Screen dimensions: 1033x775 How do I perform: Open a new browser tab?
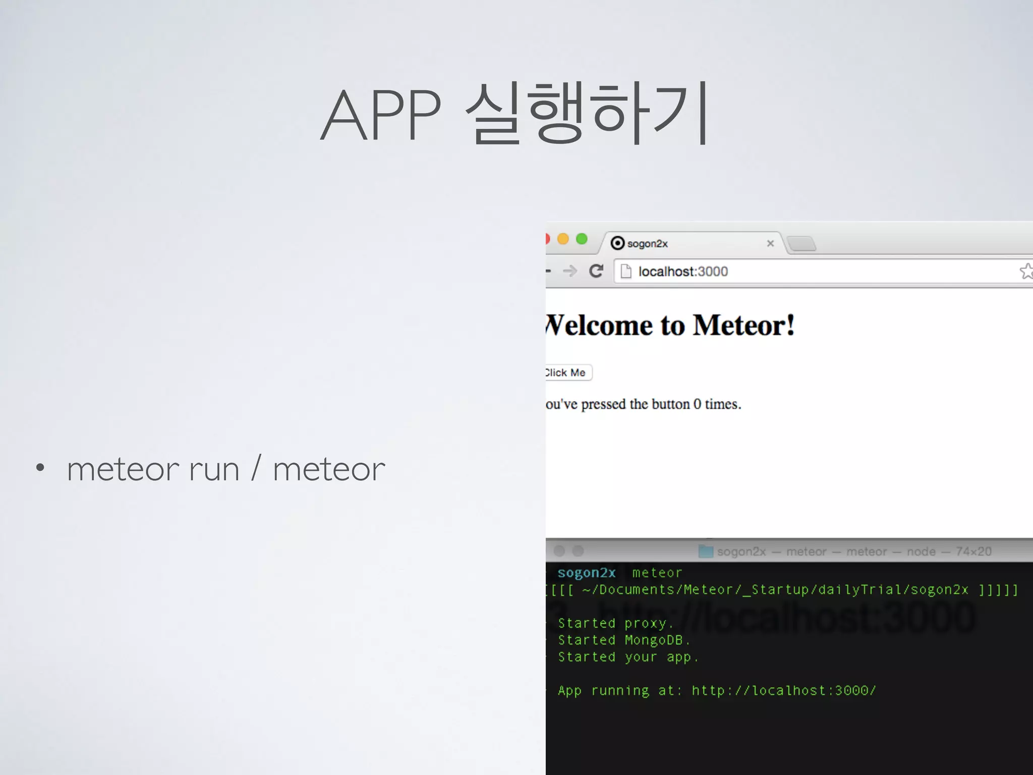pos(801,244)
